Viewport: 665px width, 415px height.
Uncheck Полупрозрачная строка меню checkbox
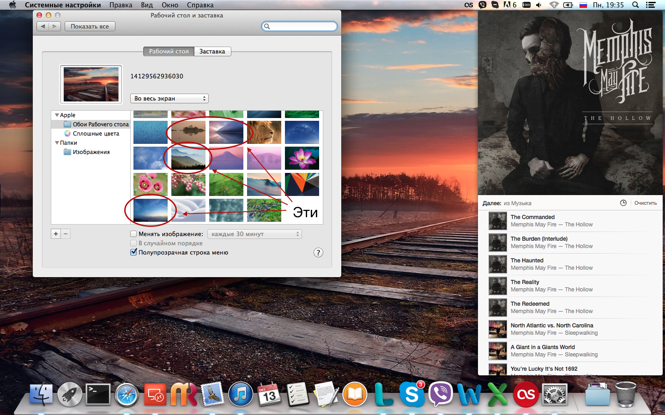click(x=133, y=252)
